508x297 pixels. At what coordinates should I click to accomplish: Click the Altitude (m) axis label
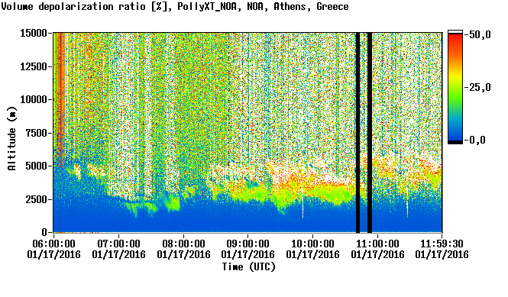pos(11,139)
